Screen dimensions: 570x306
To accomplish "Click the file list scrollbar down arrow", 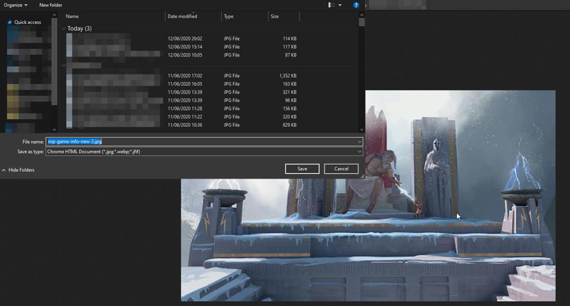I will point(361,129).
